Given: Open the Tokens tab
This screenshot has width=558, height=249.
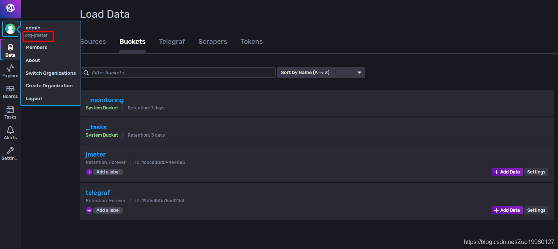Looking at the screenshot, I should [x=252, y=42].
